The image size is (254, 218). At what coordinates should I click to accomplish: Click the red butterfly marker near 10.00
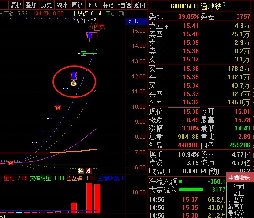[58, 107]
